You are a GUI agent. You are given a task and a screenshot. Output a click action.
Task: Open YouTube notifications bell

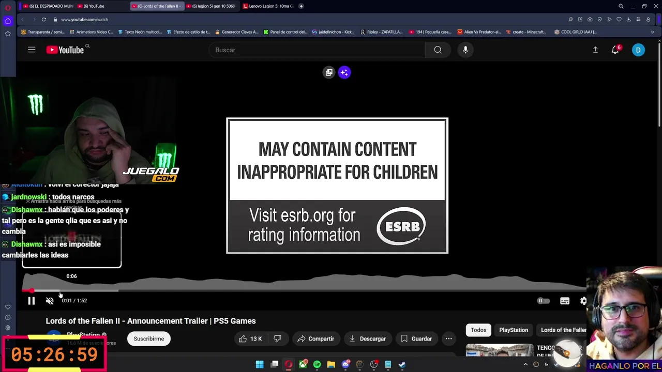pyautogui.click(x=615, y=50)
